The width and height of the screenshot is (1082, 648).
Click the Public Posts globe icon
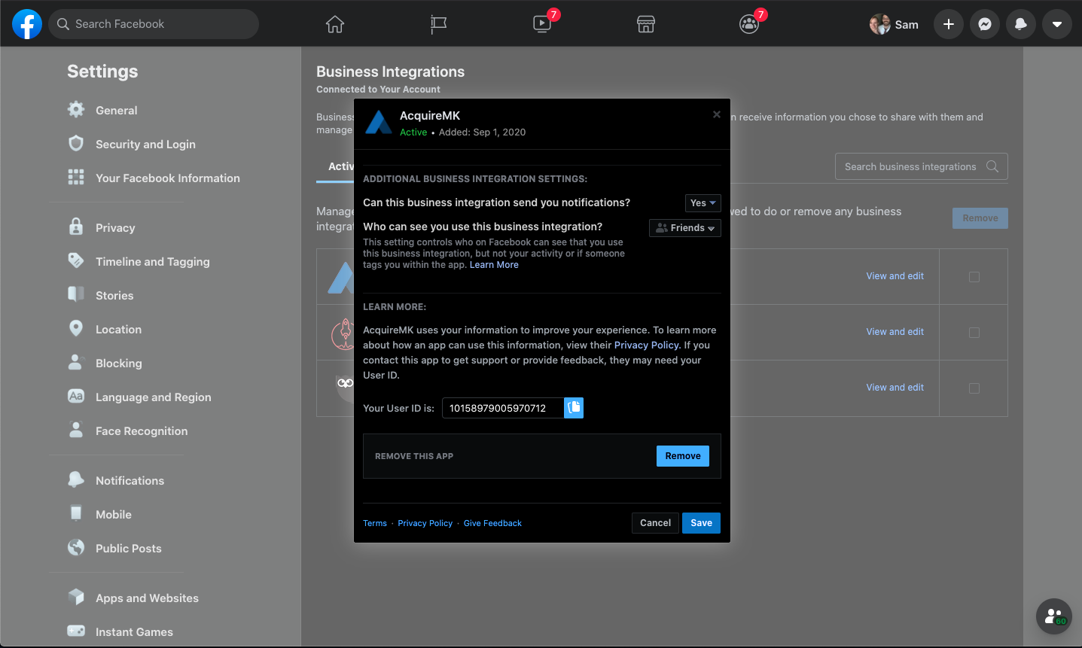pos(76,547)
